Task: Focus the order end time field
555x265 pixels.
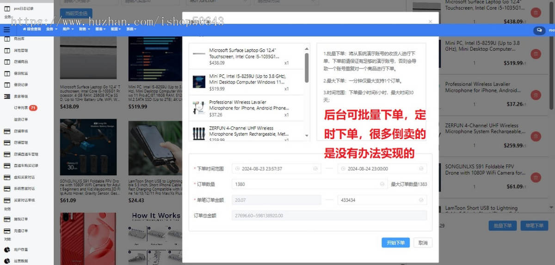Action: coord(382,169)
